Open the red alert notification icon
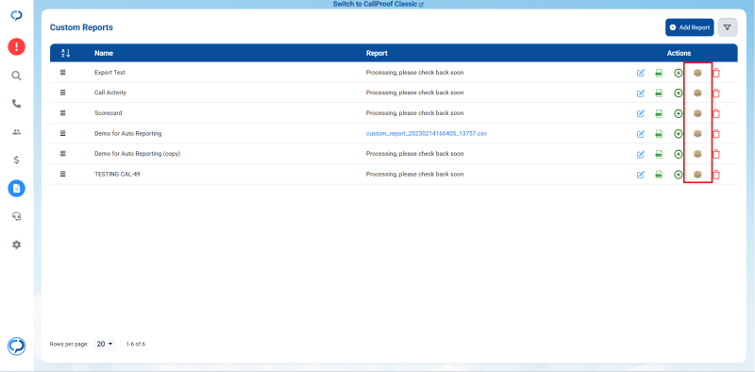Screen dimensions: 755x372 click(16, 47)
